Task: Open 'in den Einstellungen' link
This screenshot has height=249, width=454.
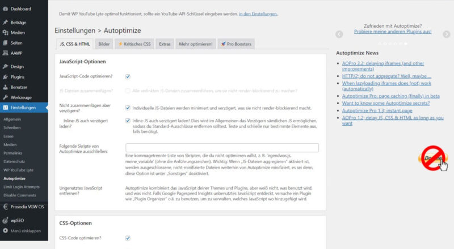Action: (258, 13)
